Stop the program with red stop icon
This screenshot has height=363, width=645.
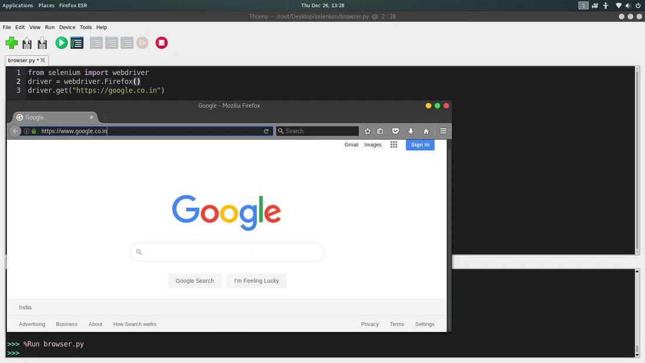pos(162,43)
